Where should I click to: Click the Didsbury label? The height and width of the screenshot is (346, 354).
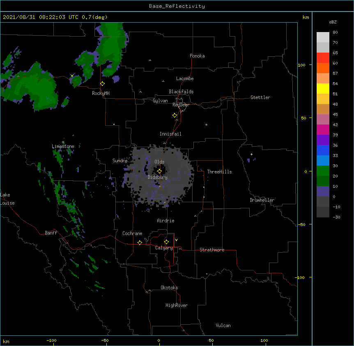click(x=158, y=177)
